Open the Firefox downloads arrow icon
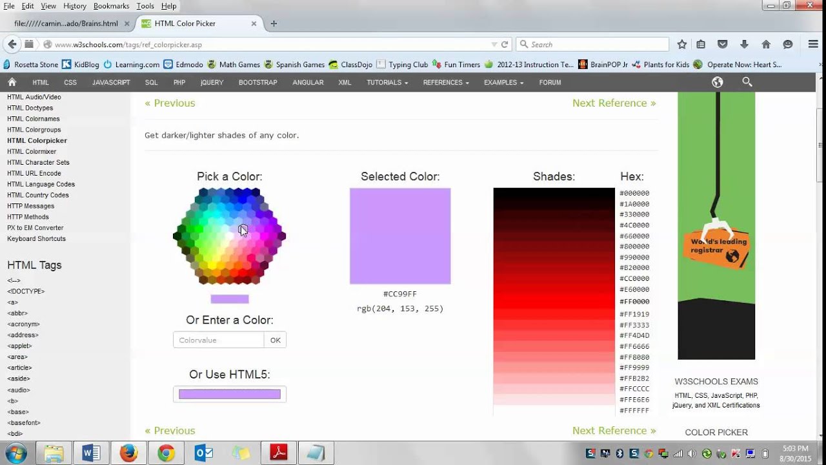Screen dimensions: 826x465 [x=744, y=45]
